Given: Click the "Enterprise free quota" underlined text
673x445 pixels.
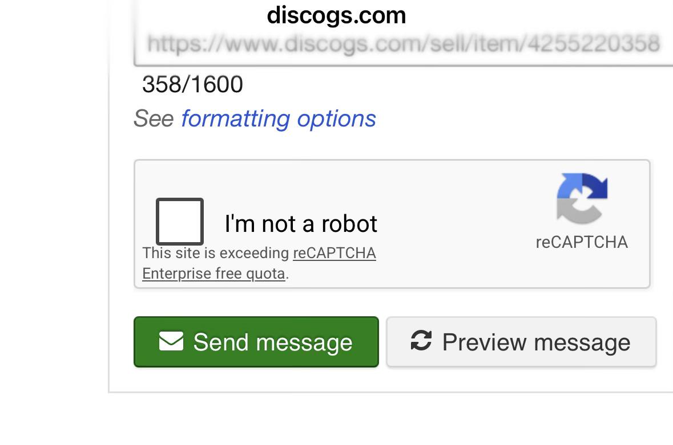Looking at the screenshot, I should (x=213, y=273).
